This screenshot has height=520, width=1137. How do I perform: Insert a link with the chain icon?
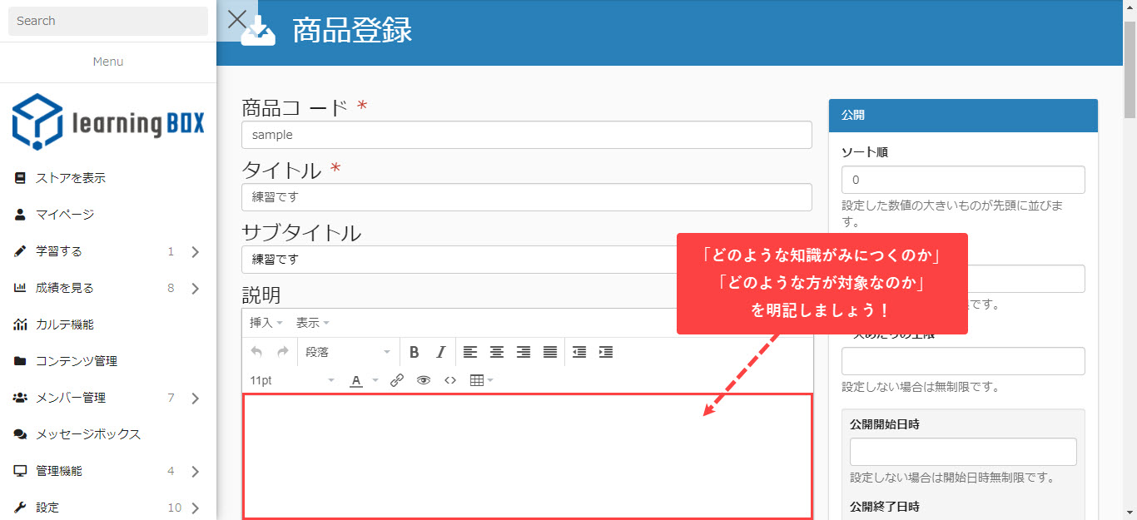tap(397, 380)
